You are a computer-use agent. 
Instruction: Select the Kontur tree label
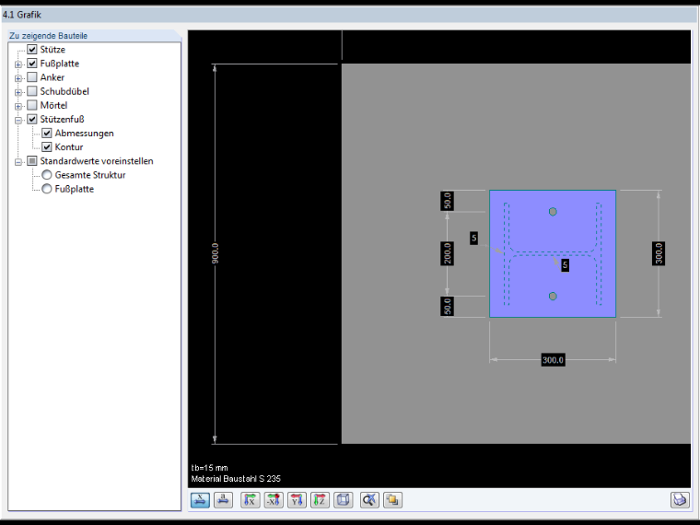(x=69, y=146)
